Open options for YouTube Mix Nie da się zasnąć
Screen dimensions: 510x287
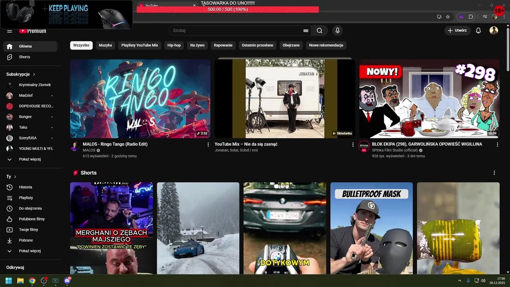tap(353, 145)
